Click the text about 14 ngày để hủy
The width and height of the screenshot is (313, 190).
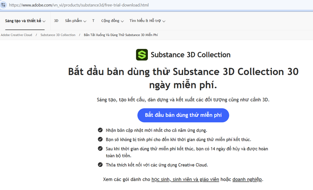coord(187,152)
